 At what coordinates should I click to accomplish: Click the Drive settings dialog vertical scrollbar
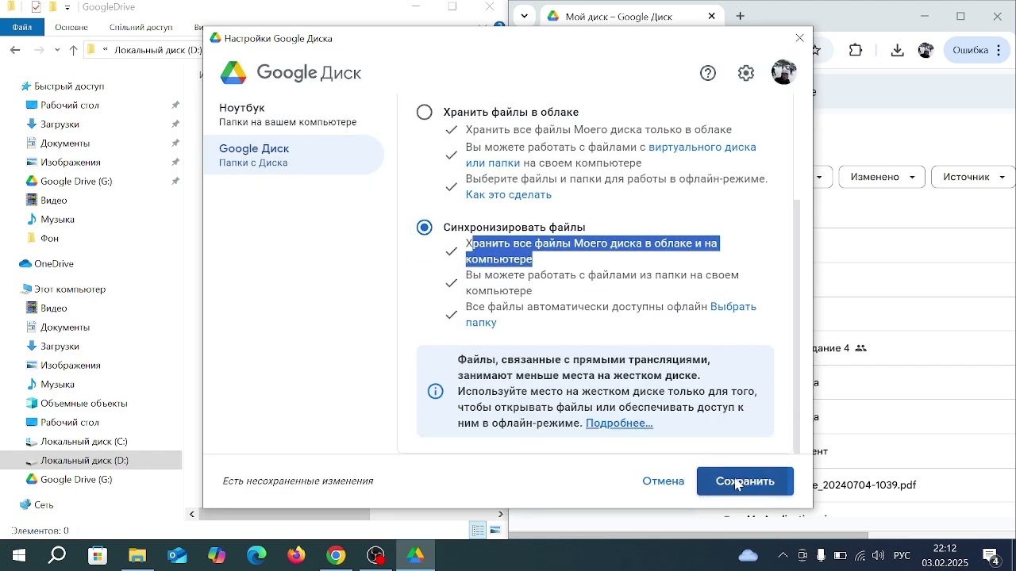click(797, 325)
